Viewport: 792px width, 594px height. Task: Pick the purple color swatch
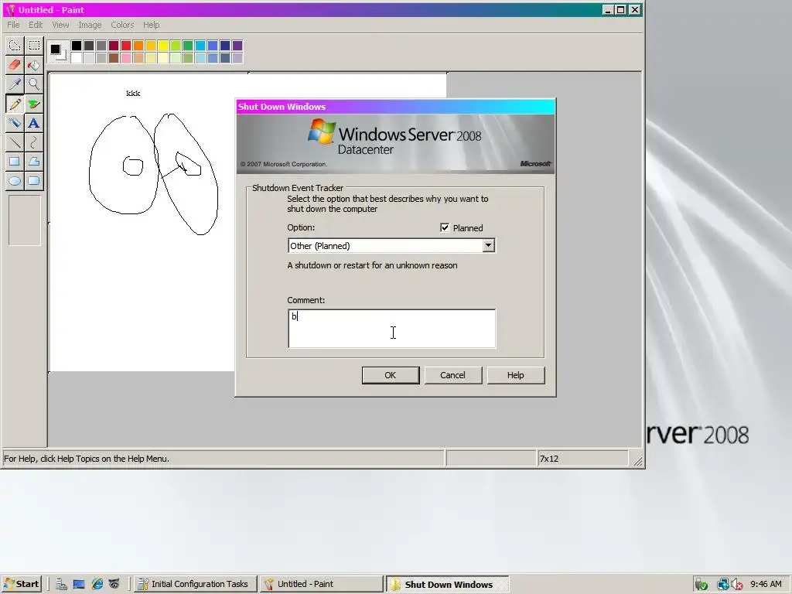point(237,46)
